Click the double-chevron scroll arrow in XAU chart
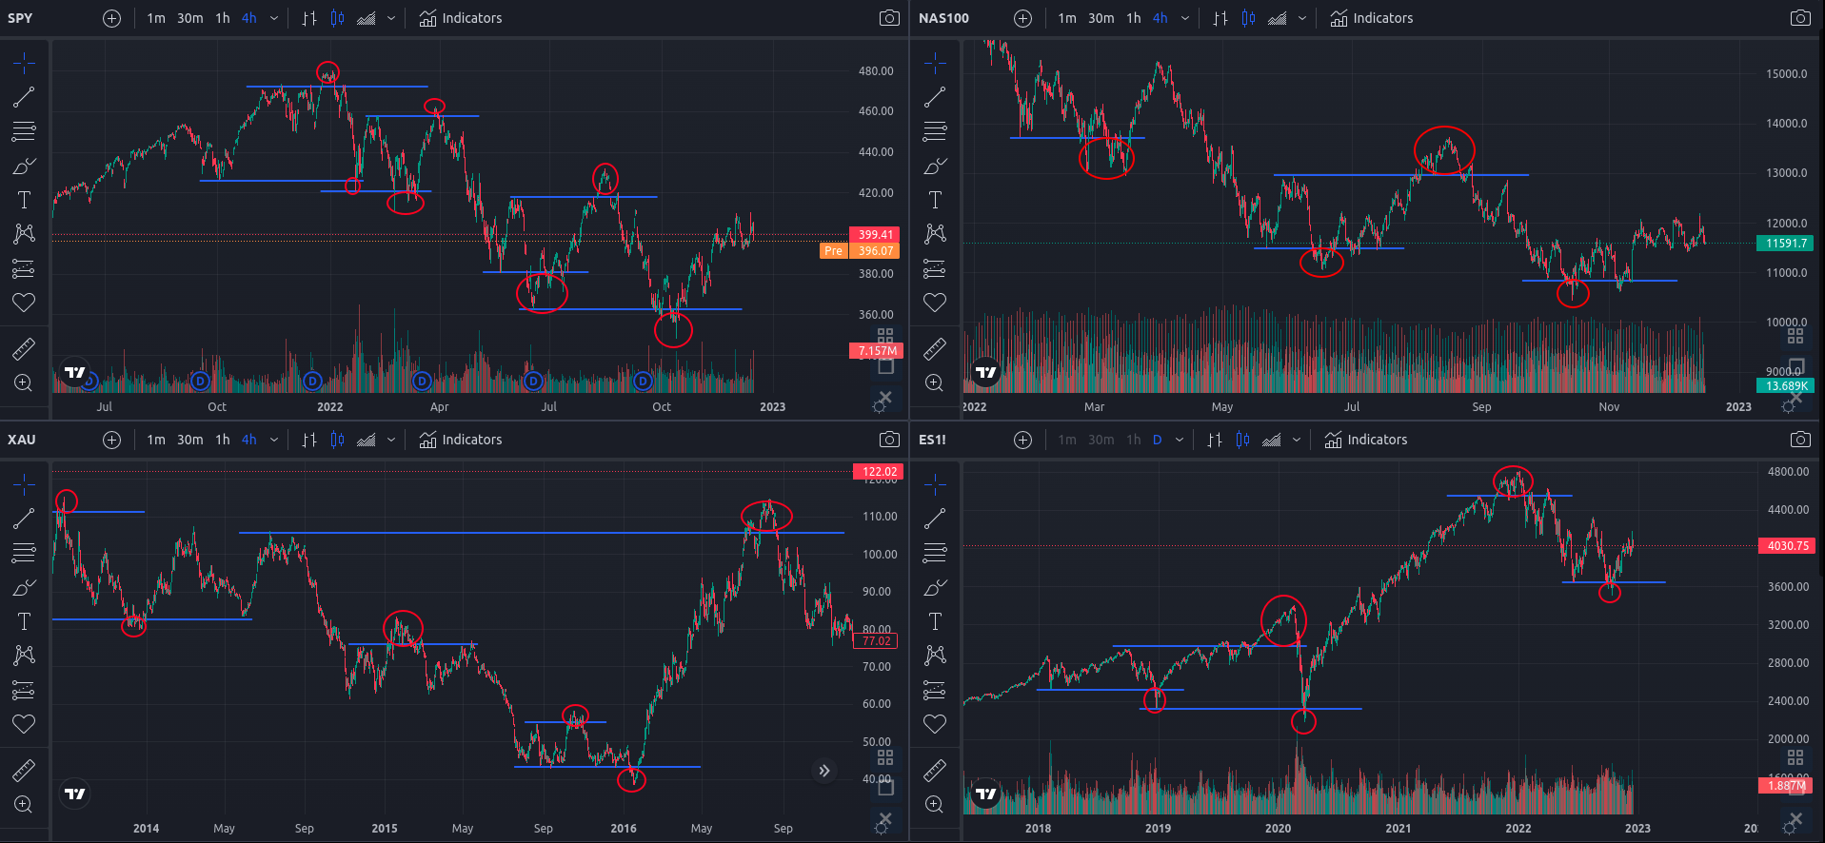The width and height of the screenshot is (1825, 843). pyautogui.click(x=824, y=771)
